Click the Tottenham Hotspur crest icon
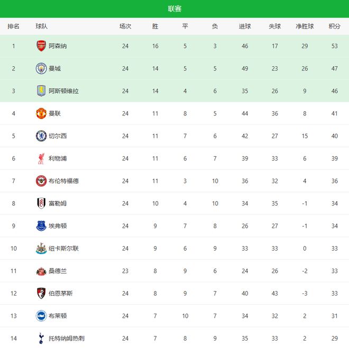Viewport: 349px width, 348px height. coord(41,338)
